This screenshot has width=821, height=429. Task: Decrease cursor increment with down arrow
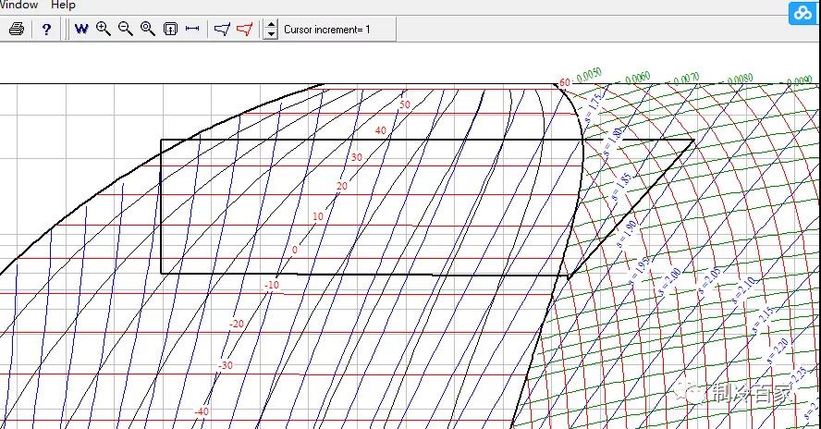271,34
